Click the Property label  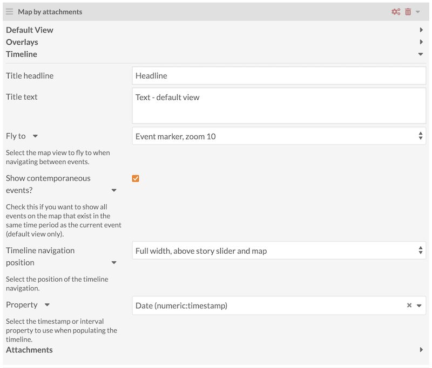(22, 305)
